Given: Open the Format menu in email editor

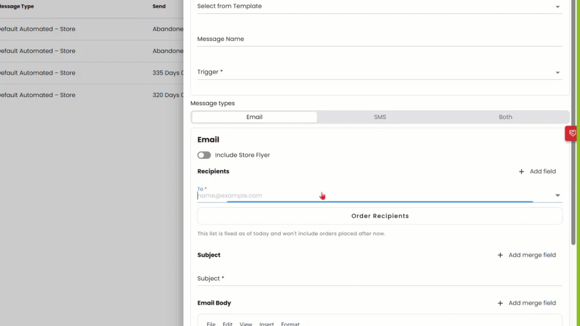Looking at the screenshot, I should [x=290, y=324].
